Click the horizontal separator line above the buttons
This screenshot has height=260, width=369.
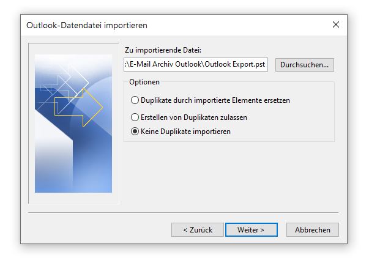click(x=184, y=212)
